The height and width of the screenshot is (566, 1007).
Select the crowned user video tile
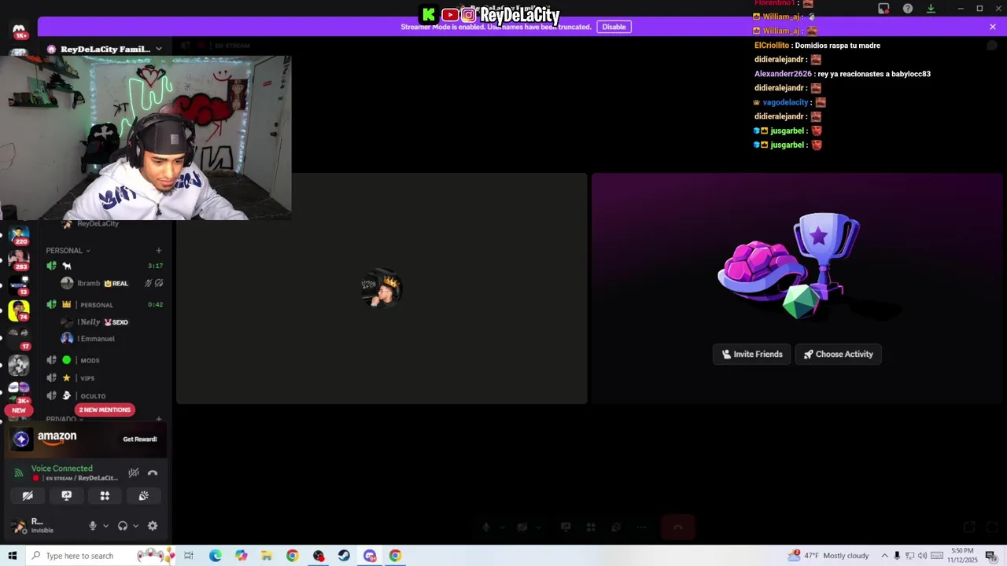pyautogui.click(x=382, y=289)
